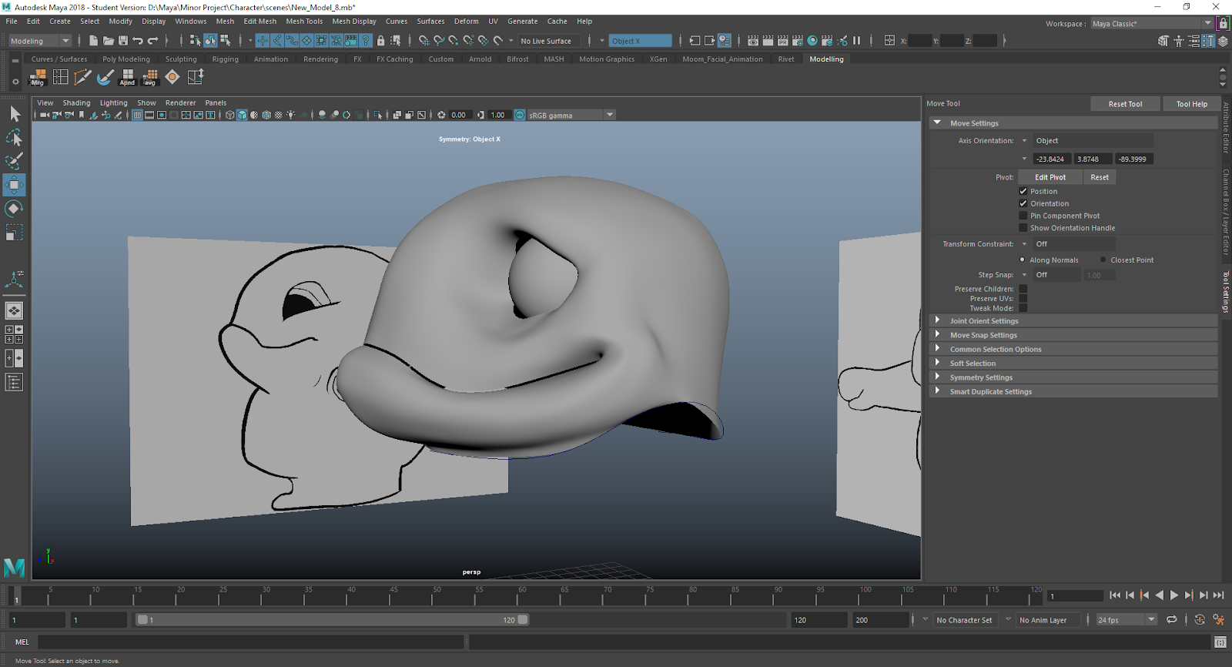This screenshot has height=667, width=1232.
Task: Click the Redo arrow icon
Action: [153, 41]
